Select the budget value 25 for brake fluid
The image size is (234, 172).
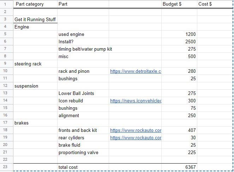click(179, 145)
